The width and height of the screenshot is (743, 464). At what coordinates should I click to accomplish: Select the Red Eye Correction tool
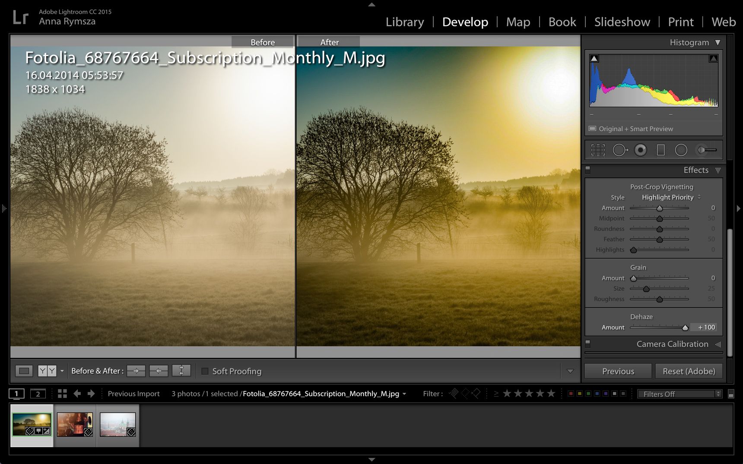tap(640, 150)
